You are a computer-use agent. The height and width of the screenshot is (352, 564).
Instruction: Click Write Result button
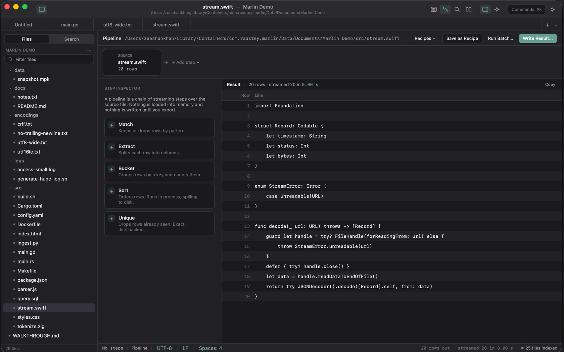pos(537,39)
